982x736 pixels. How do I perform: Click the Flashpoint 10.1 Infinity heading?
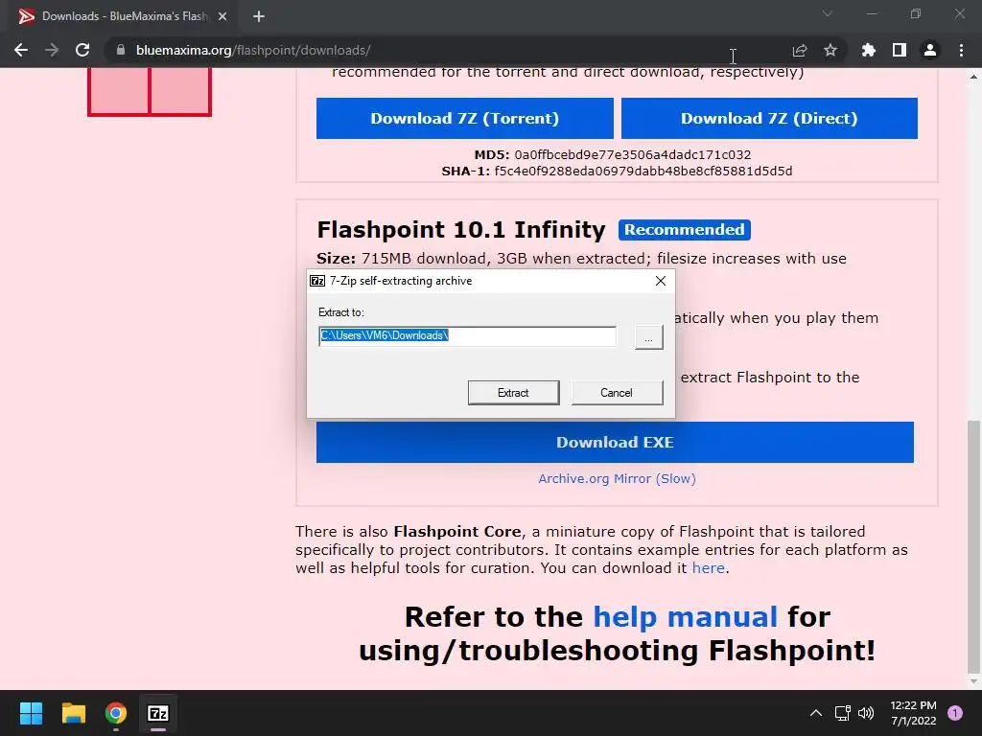coord(461,230)
